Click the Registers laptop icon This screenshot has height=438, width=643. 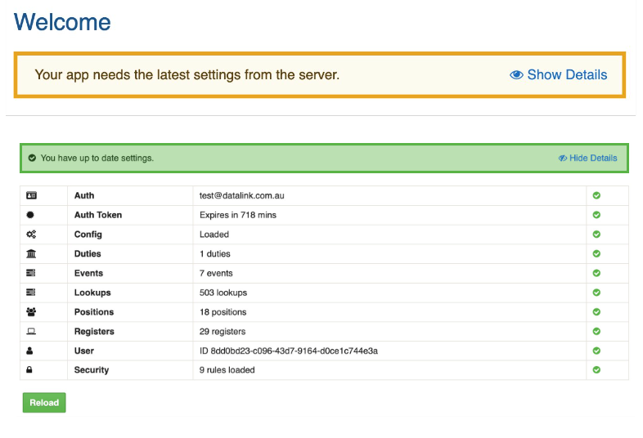(31, 332)
